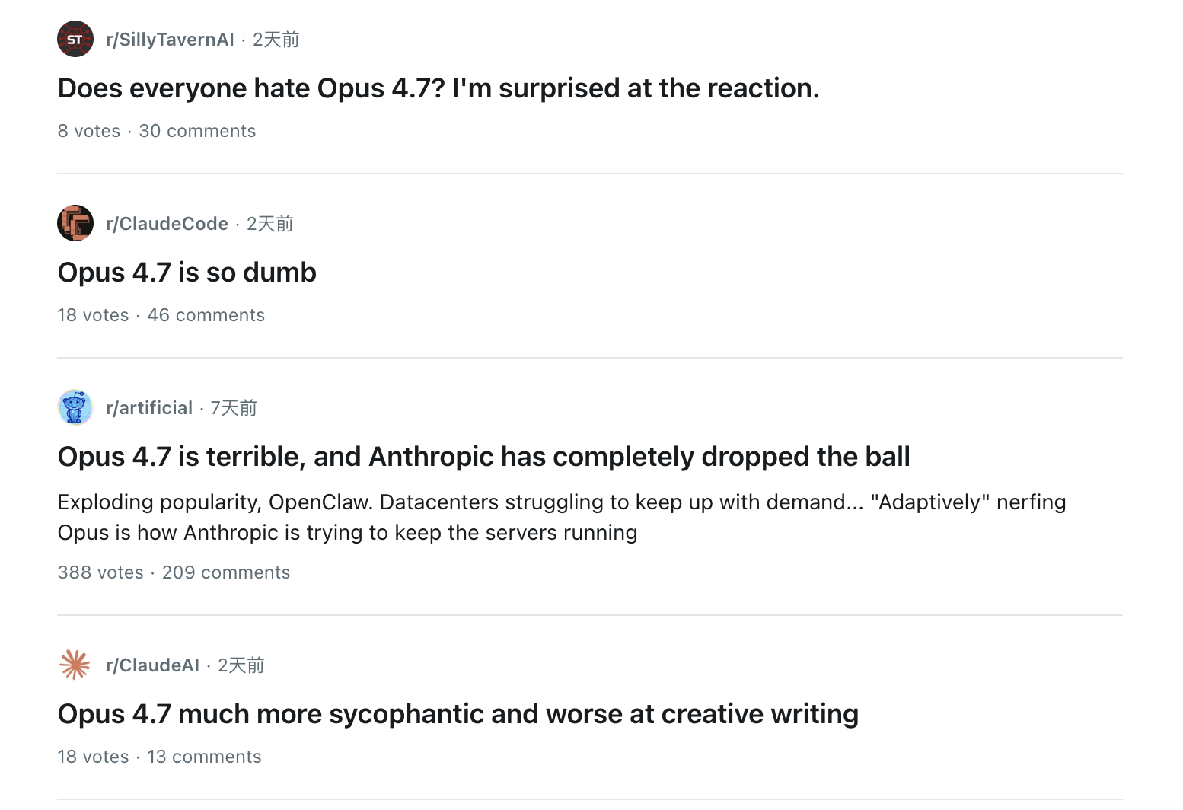
Task: Click the "209 comments" count
Action: [x=226, y=572]
